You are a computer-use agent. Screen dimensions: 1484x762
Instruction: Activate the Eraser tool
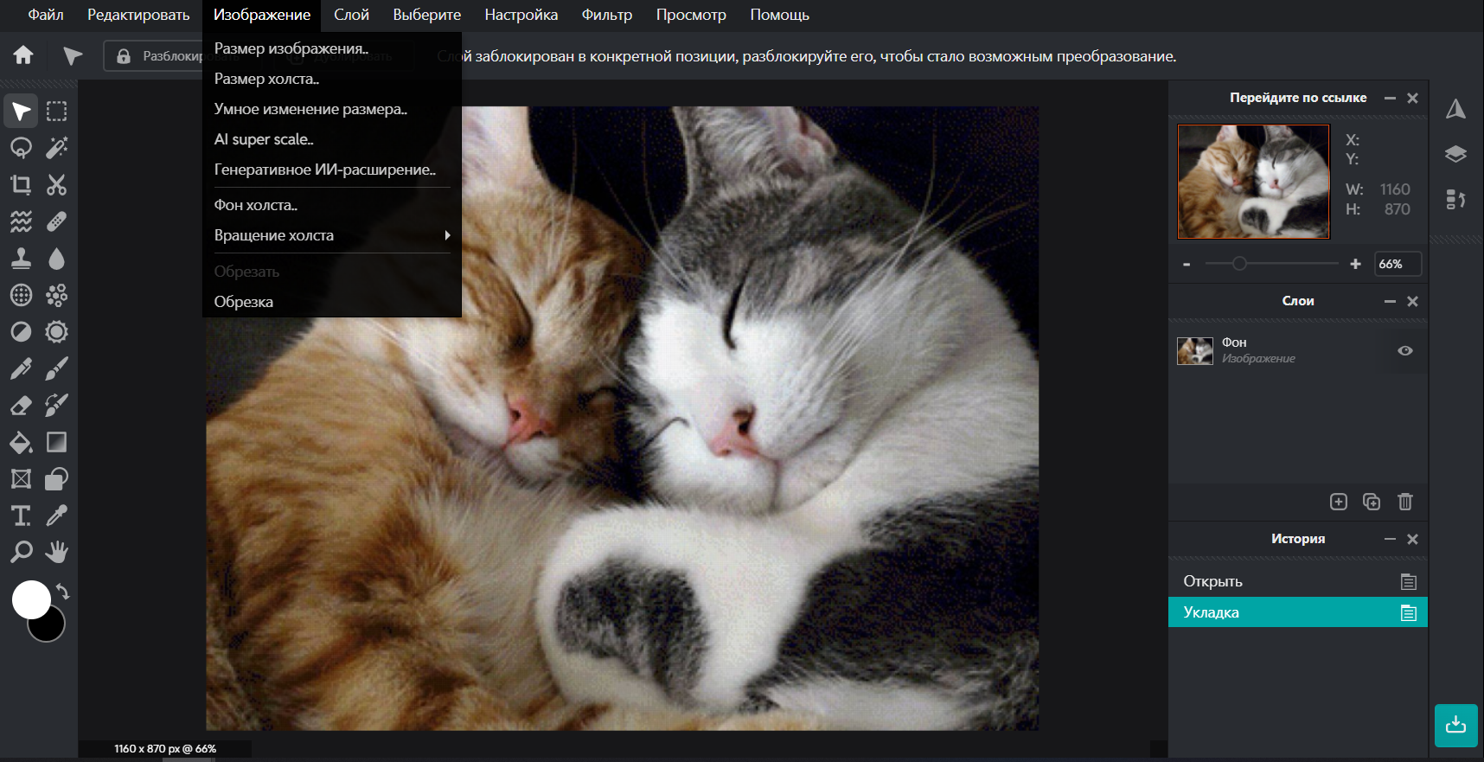pyautogui.click(x=21, y=406)
